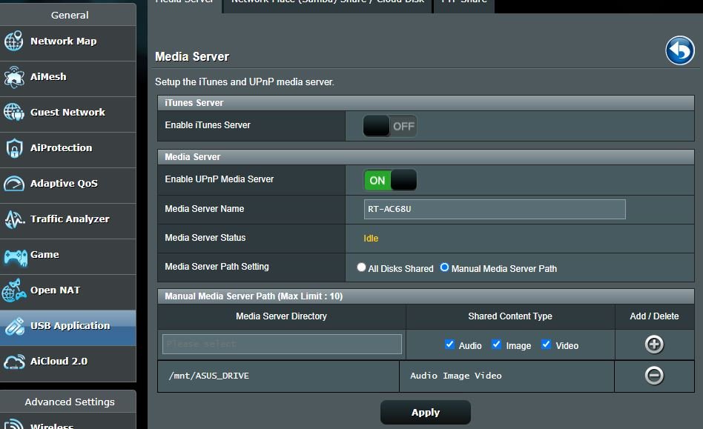
Task: Add media directory with the plus icon
Action: coord(654,345)
